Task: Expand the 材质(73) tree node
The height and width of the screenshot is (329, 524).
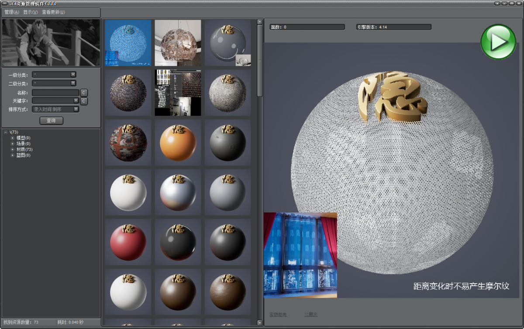Action: 13,149
